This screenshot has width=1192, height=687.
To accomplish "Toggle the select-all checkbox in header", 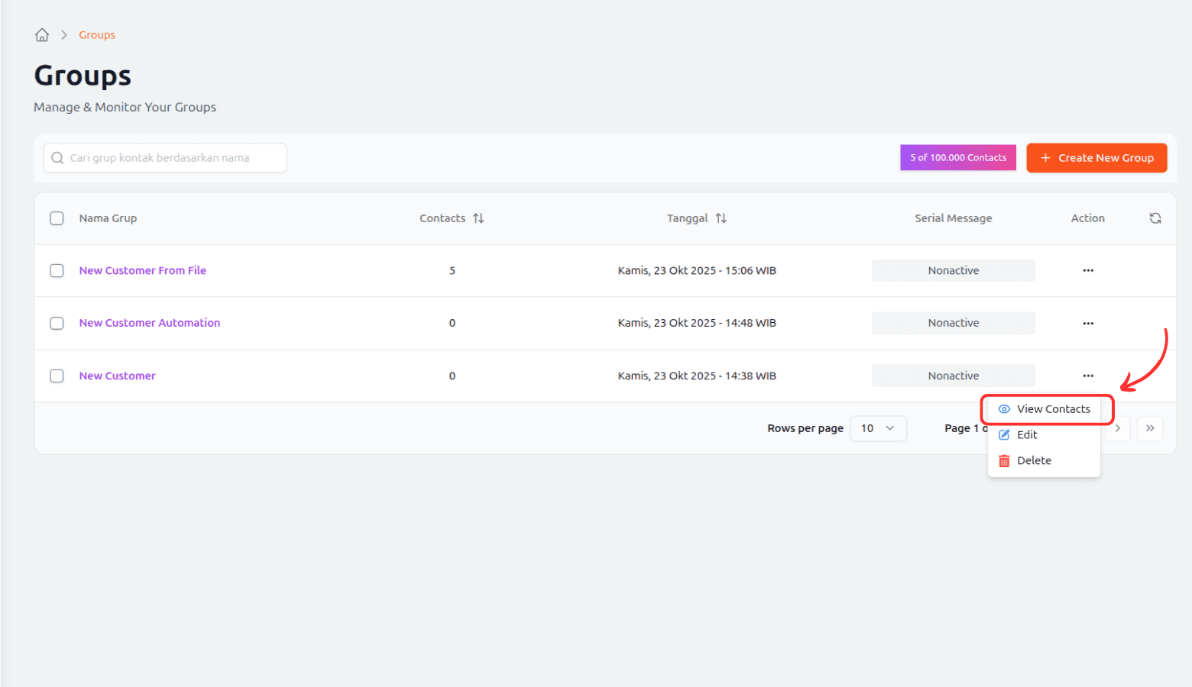I will point(57,218).
